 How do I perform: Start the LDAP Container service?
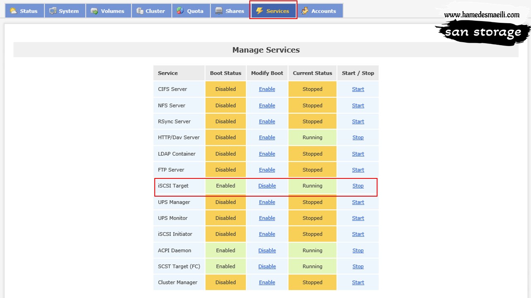click(358, 154)
